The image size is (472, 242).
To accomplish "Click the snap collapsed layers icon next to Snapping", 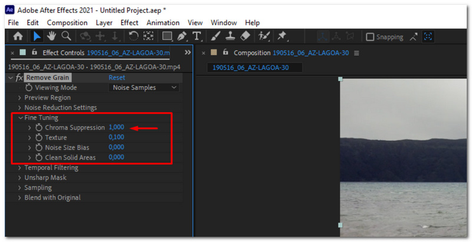I will pyautogui.click(x=414, y=37).
